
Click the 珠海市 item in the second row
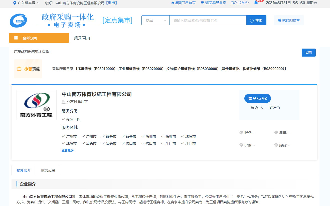pos(69,143)
